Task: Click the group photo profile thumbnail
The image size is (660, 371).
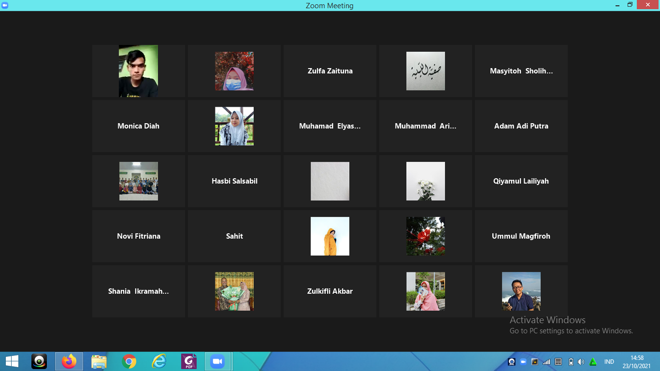Action: click(139, 181)
